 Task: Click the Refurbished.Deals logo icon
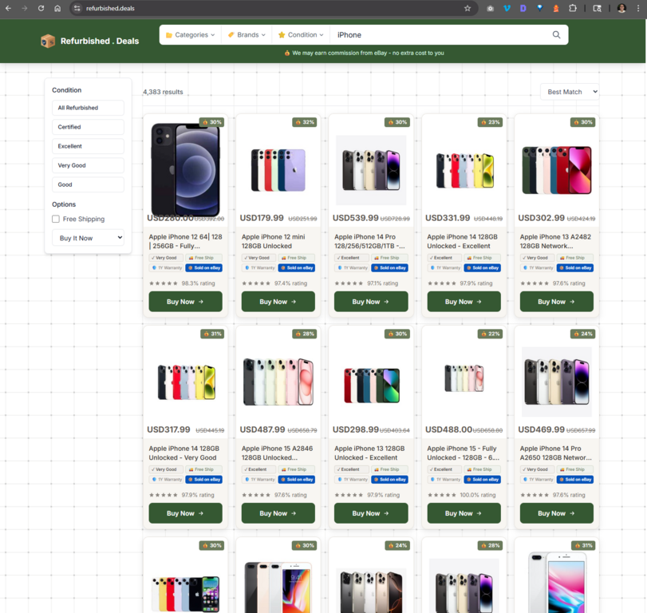coord(45,40)
